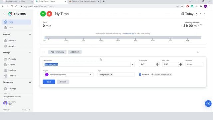Image resolution: width=213 pixels, height=120 pixels.
Task: Switch to the Test integration browser tab
Action: pos(16,1)
